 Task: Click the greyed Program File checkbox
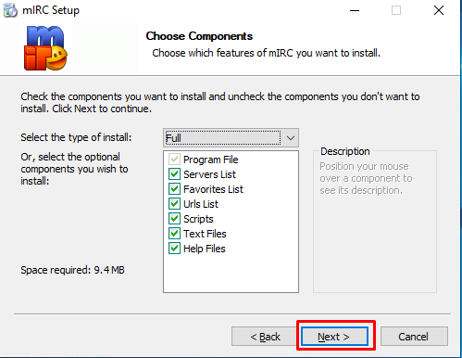pyautogui.click(x=174, y=160)
